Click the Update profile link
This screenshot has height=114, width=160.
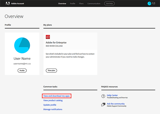click(x=50, y=105)
